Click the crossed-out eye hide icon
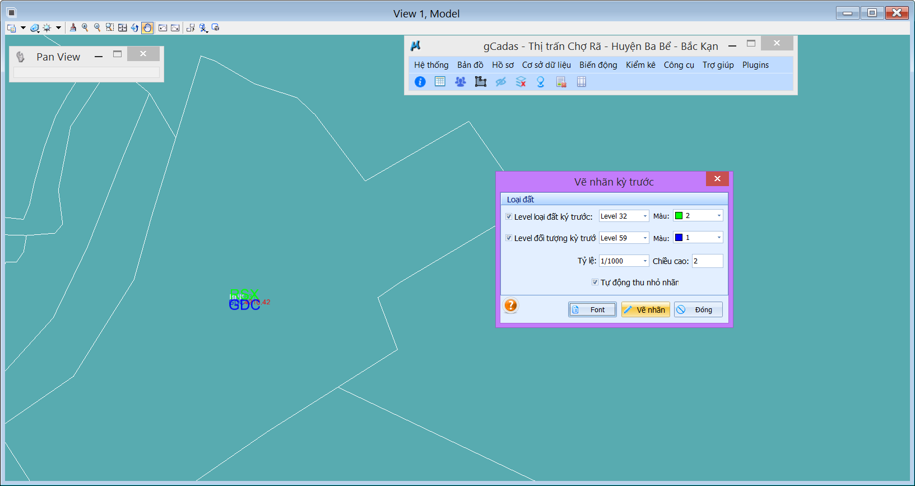This screenshot has height=486, width=915. [500, 82]
